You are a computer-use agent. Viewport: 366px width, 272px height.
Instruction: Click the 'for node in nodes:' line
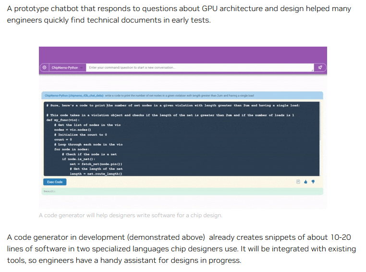72,149
